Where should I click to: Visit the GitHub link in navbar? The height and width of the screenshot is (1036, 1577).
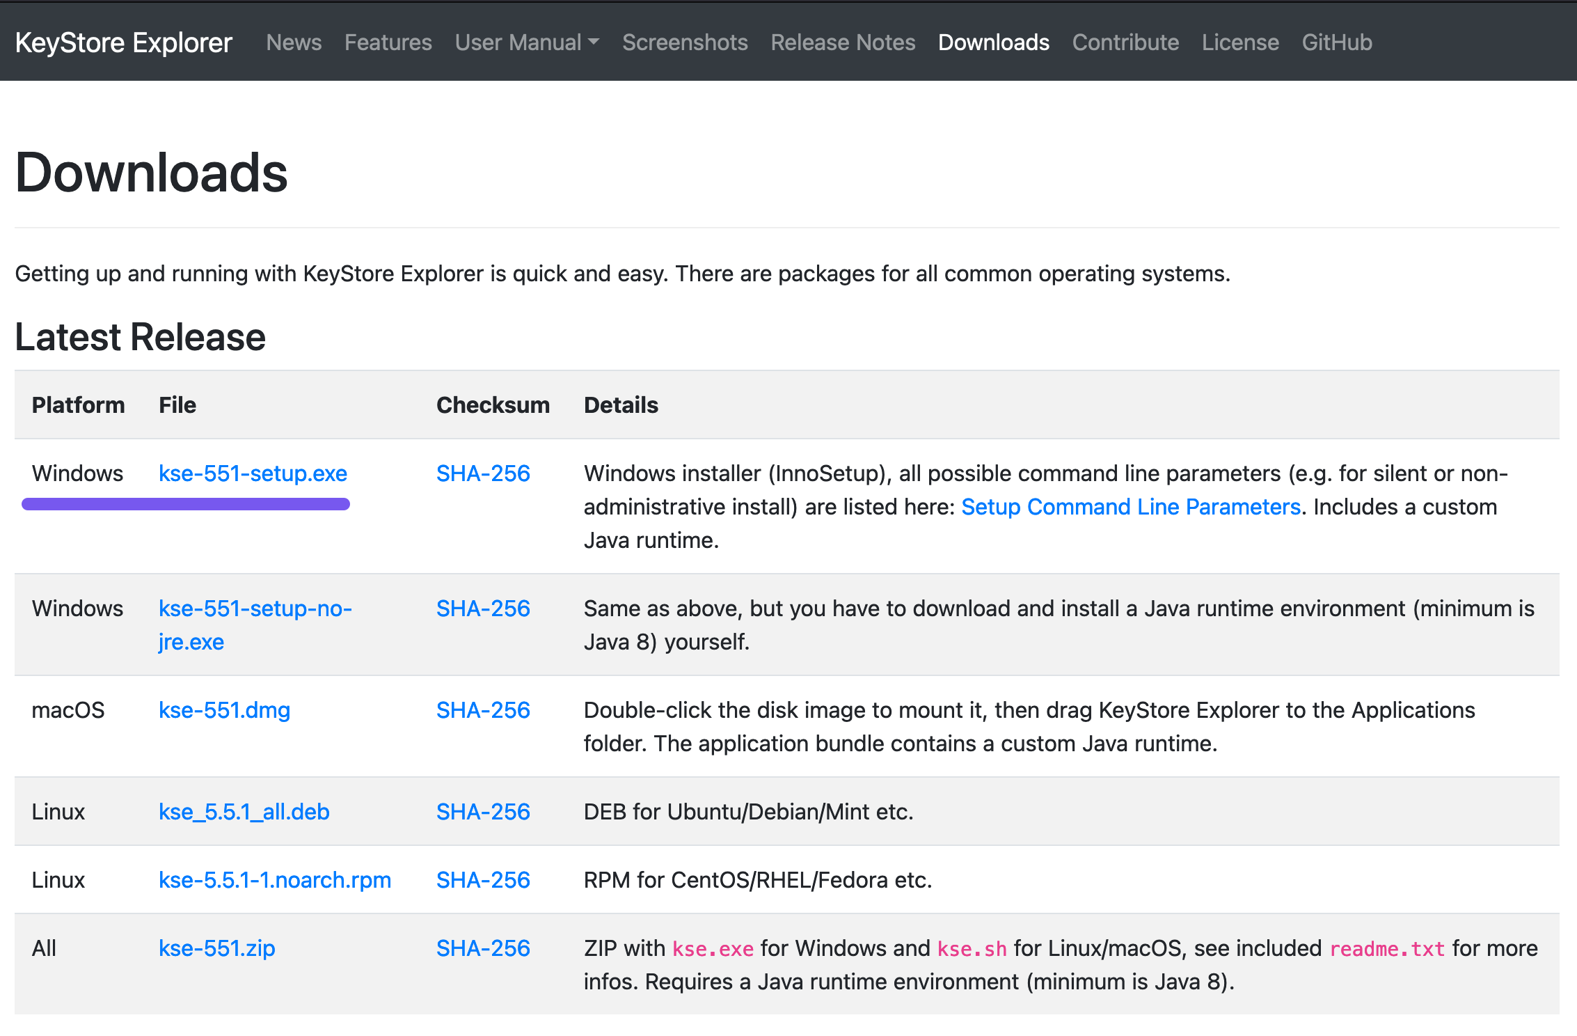pos(1336,42)
